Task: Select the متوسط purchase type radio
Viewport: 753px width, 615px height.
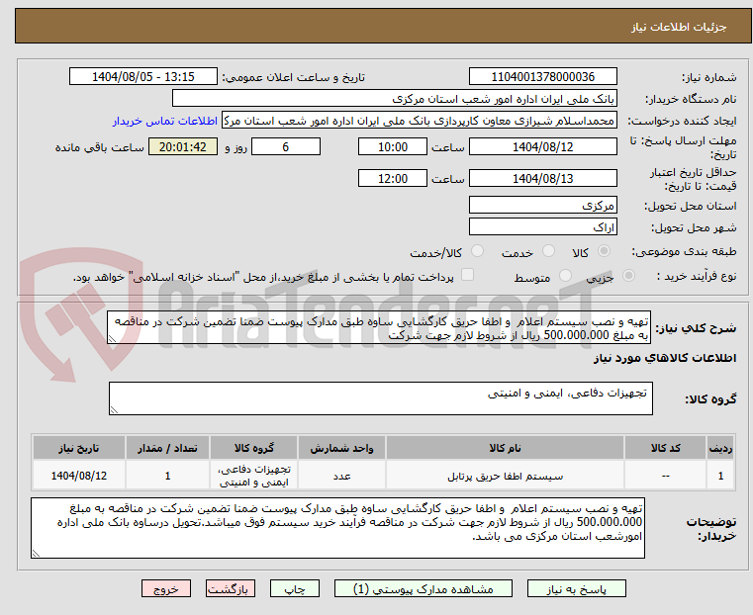Action: (x=565, y=275)
